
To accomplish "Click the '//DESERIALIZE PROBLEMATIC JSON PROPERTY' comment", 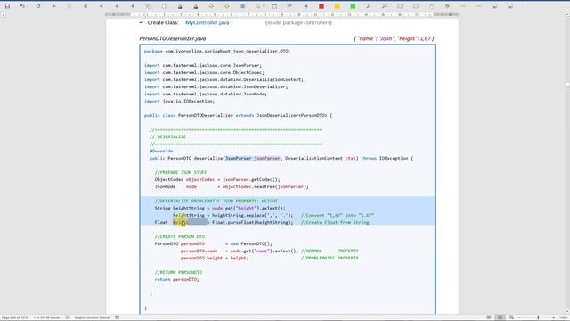I will click(216, 201).
